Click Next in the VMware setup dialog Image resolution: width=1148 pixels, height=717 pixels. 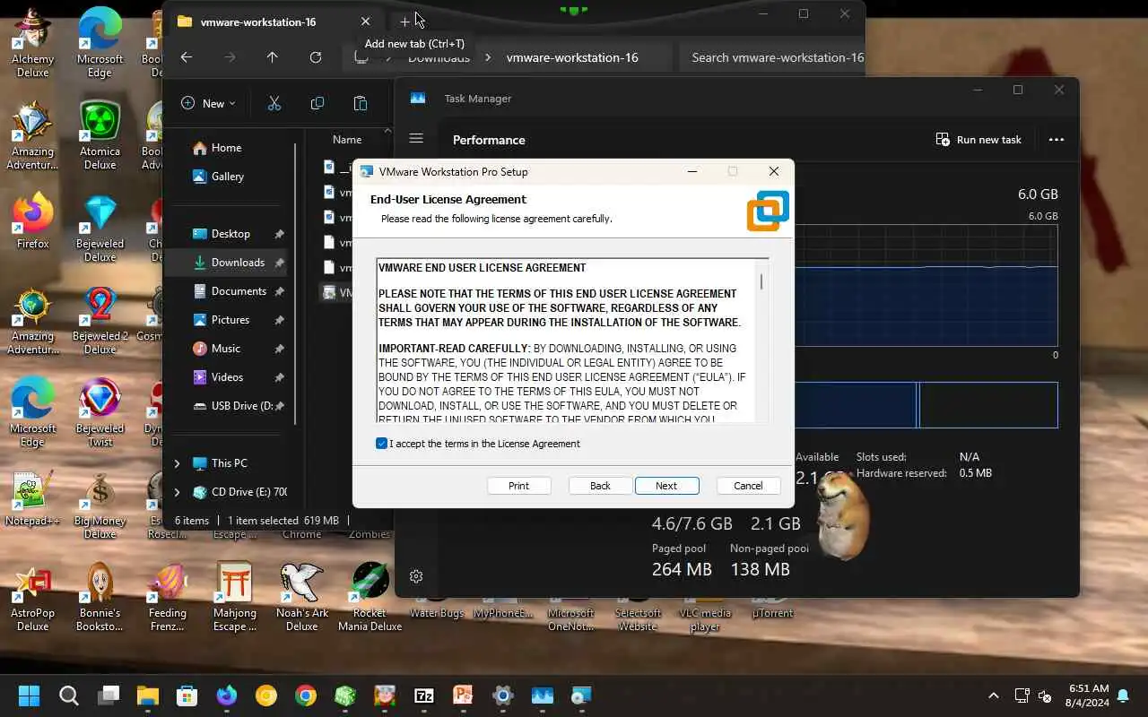(666, 486)
